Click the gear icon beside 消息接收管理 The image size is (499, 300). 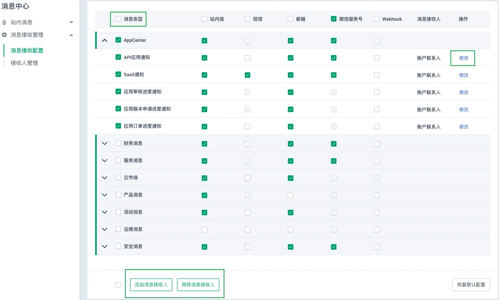click(5, 35)
